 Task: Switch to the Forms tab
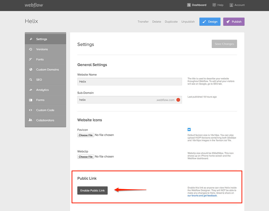point(45,100)
